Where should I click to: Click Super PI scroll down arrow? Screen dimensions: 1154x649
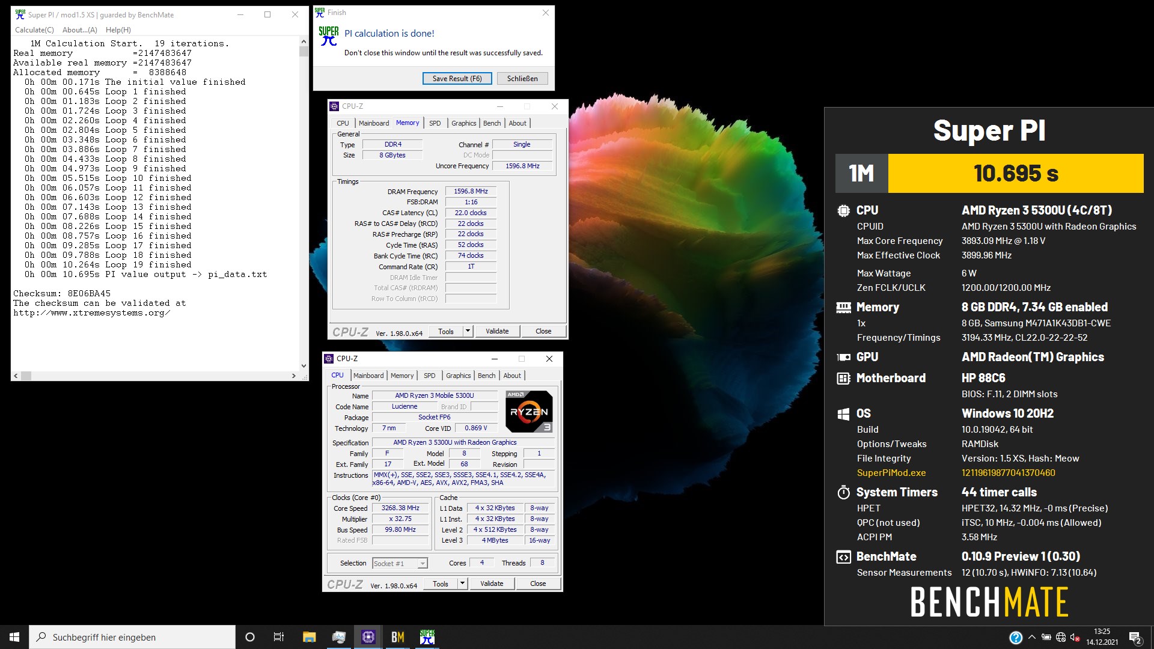(304, 365)
